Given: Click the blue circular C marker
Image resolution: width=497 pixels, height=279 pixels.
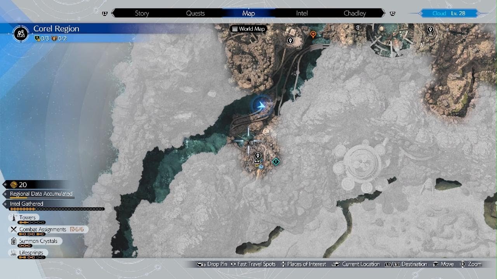Looking at the screenshot, I should (x=261, y=167).
